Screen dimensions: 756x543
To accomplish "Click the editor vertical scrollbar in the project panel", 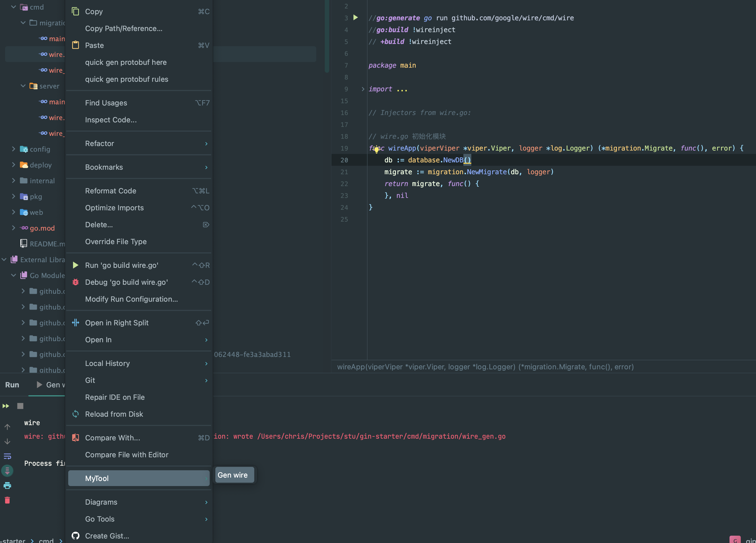I will point(327,36).
